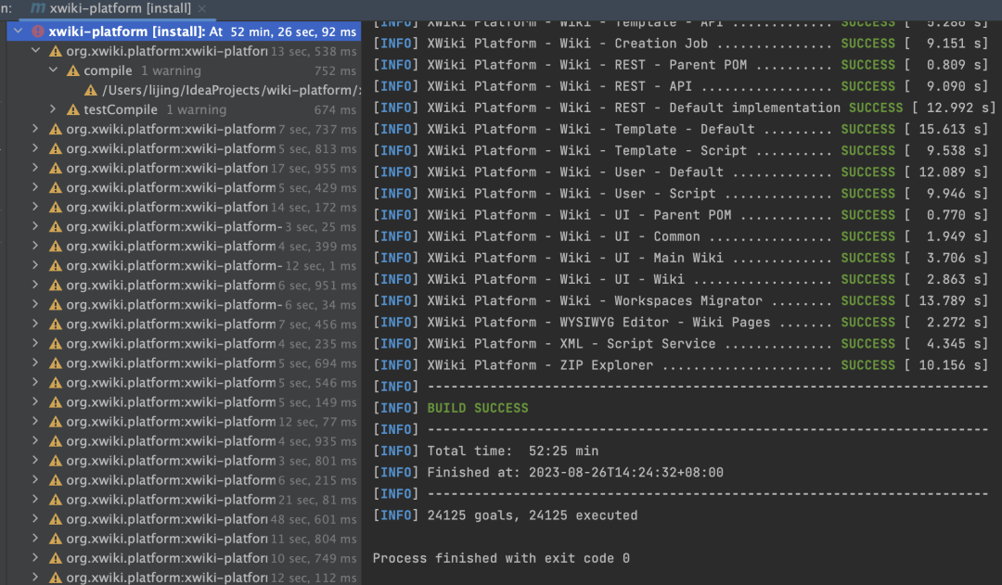Collapse the 13 sec 538 ms module node
Screen dimensions: 1002x585
tap(36, 51)
